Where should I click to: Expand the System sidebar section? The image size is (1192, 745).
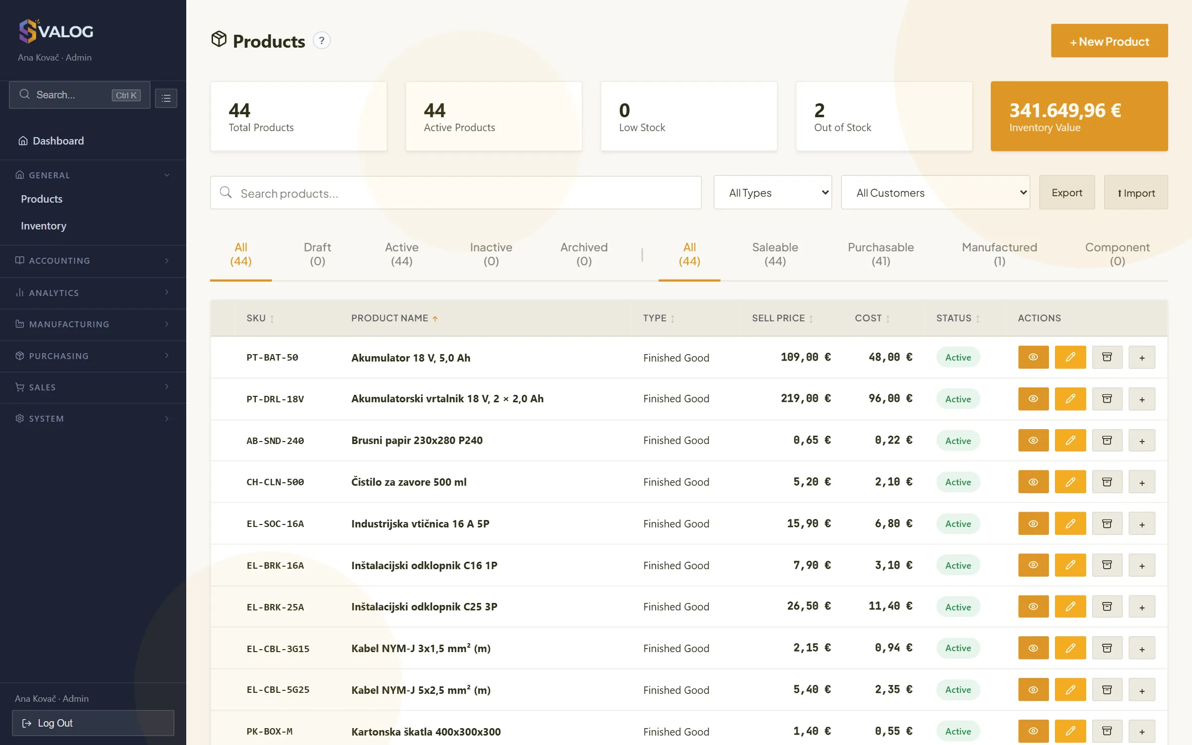pos(93,419)
